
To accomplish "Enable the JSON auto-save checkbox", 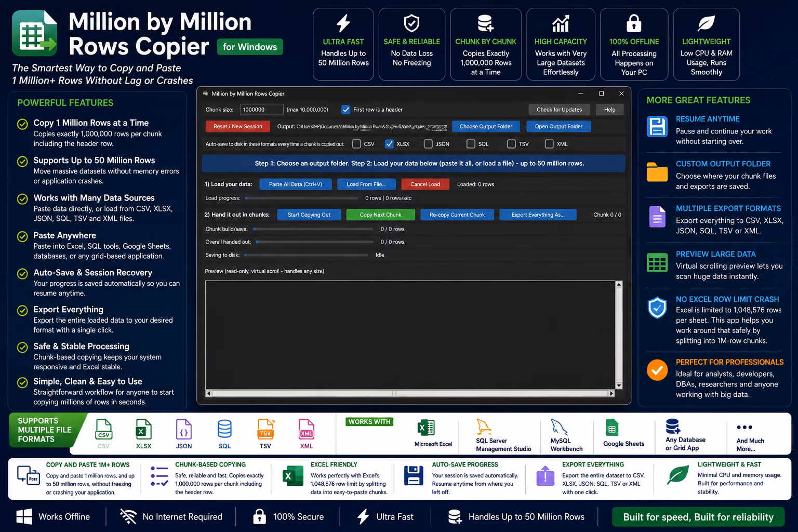I will [x=428, y=144].
